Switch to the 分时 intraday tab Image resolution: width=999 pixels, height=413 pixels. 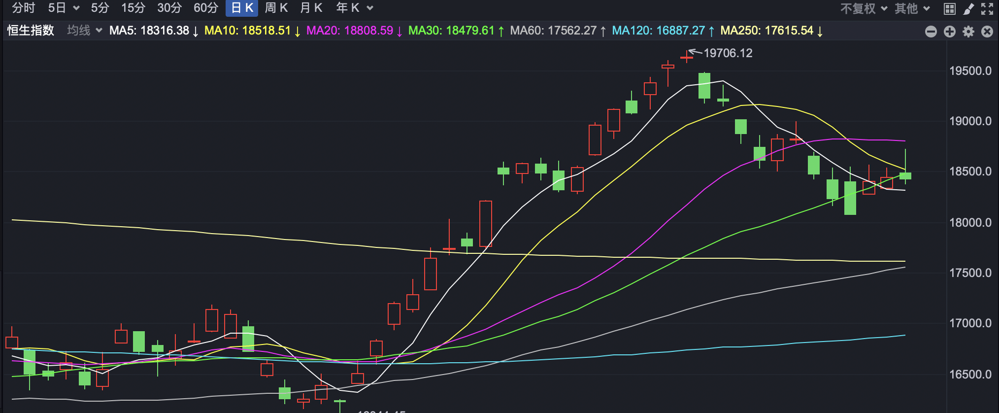coord(23,8)
